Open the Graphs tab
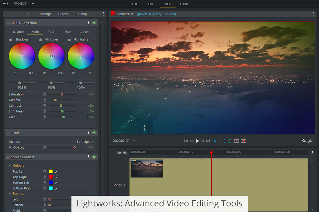The image size is (319, 212). coord(63,14)
